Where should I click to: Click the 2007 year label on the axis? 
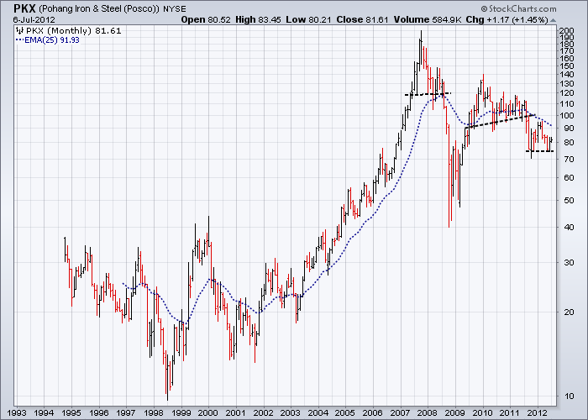(x=400, y=413)
